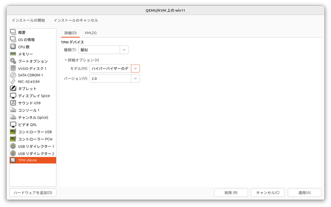Select the コントローラー PCIe text label
Screen dimensions: 331x207
35,139
